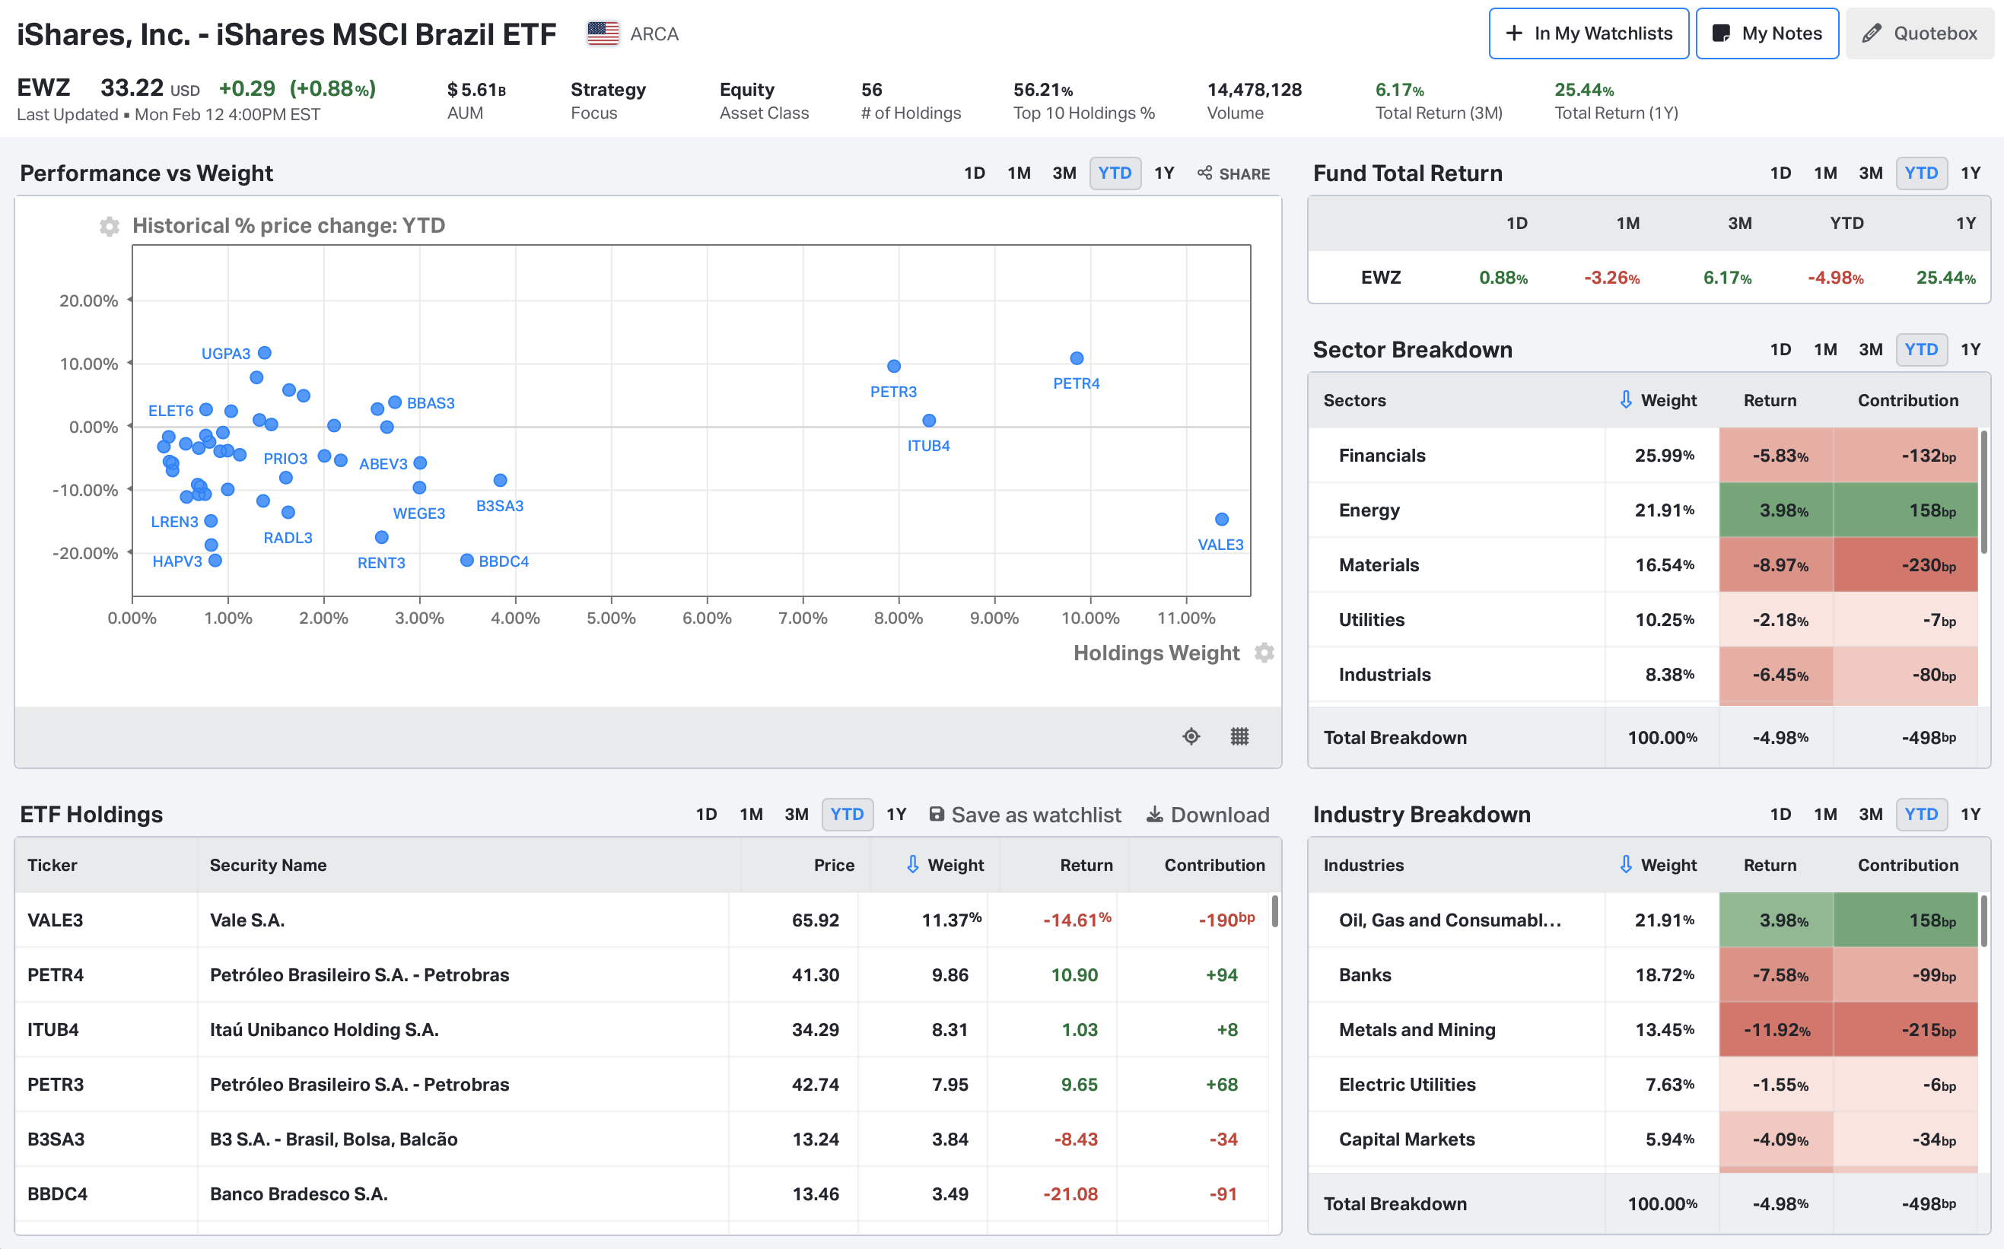2004x1249 pixels.
Task: Click the Financials -5.83% return color cell
Action: point(1776,455)
